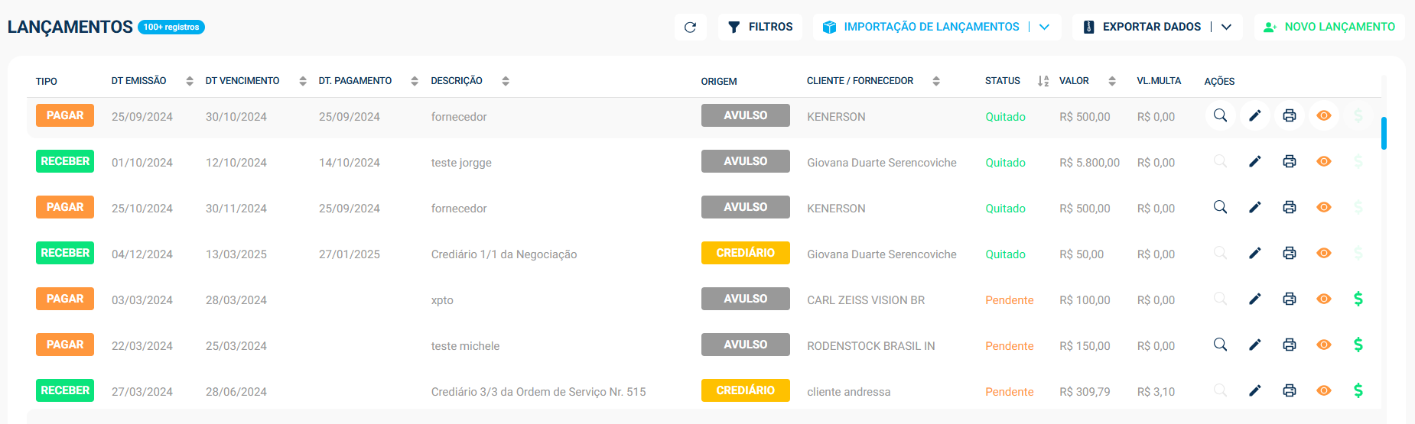Screen dimensions: 1415x424
Task: Expand the Importação de Lançamentos dropdown arrow
Action: (1044, 27)
